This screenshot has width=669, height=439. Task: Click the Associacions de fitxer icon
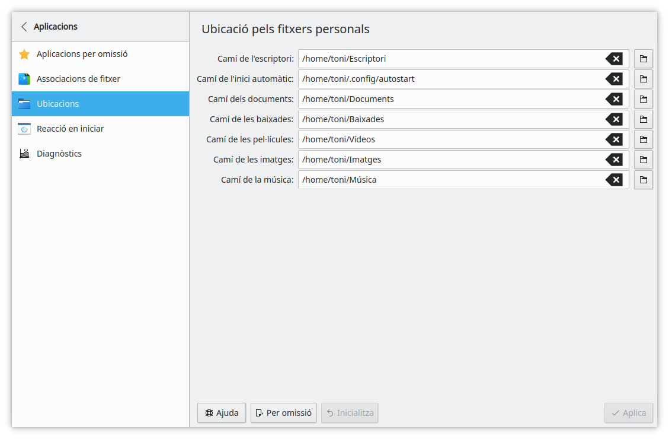24,78
